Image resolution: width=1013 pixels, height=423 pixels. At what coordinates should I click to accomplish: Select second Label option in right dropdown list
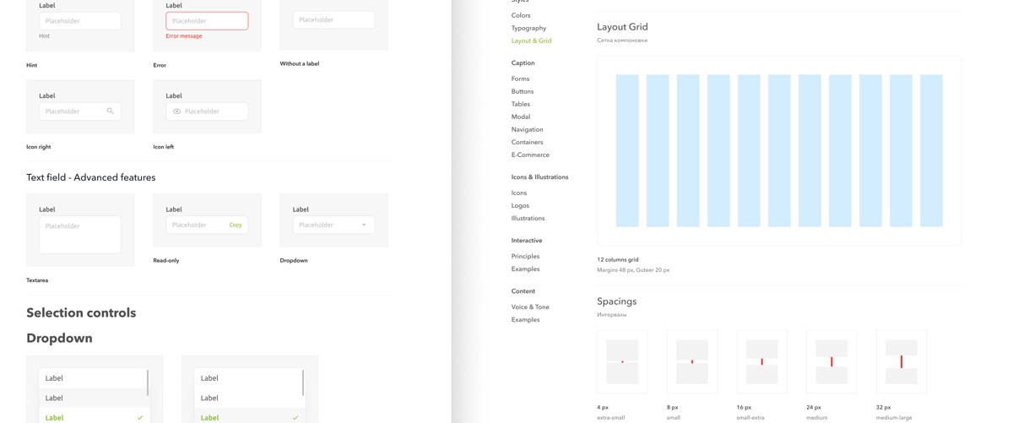tap(249, 398)
